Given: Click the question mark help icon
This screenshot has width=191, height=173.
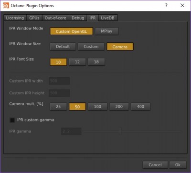Looking at the screenshot, I should [x=166, y=6].
